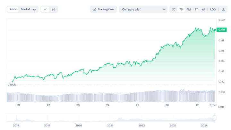Screen dimensions: 231x130
Task: Select the 7D time range
Action: [181, 9]
